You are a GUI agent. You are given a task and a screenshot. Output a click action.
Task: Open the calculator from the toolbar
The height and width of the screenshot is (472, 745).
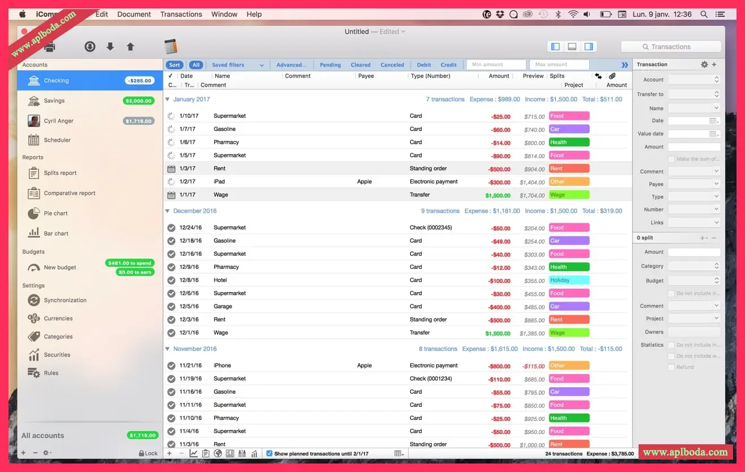pyautogui.click(x=170, y=46)
